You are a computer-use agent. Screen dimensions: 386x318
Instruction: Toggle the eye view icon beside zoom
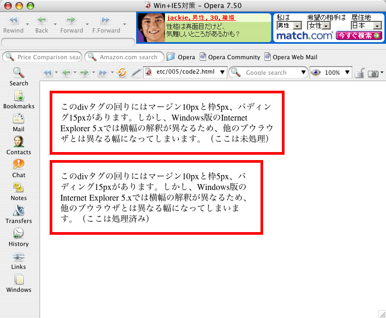[316, 73]
